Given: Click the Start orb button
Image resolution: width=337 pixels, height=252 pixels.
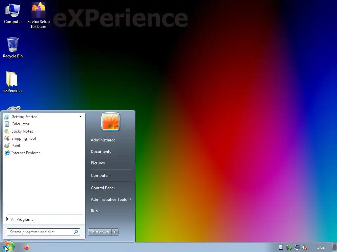Looking at the screenshot, I should [x=9, y=247].
